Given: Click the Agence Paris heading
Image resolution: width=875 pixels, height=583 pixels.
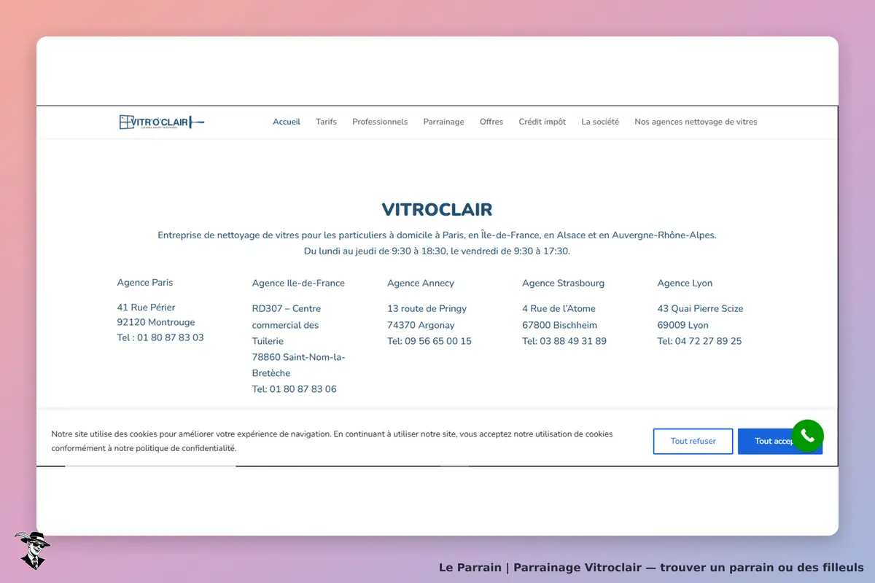Looking at the screenshot, I should pos(145,283).
